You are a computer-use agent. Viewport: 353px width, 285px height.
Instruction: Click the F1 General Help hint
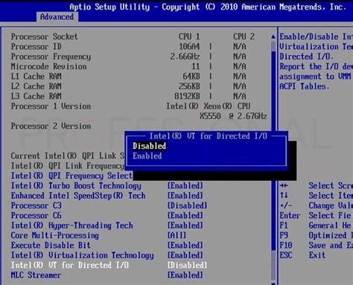pyautogui.click(x=316, y=225)
